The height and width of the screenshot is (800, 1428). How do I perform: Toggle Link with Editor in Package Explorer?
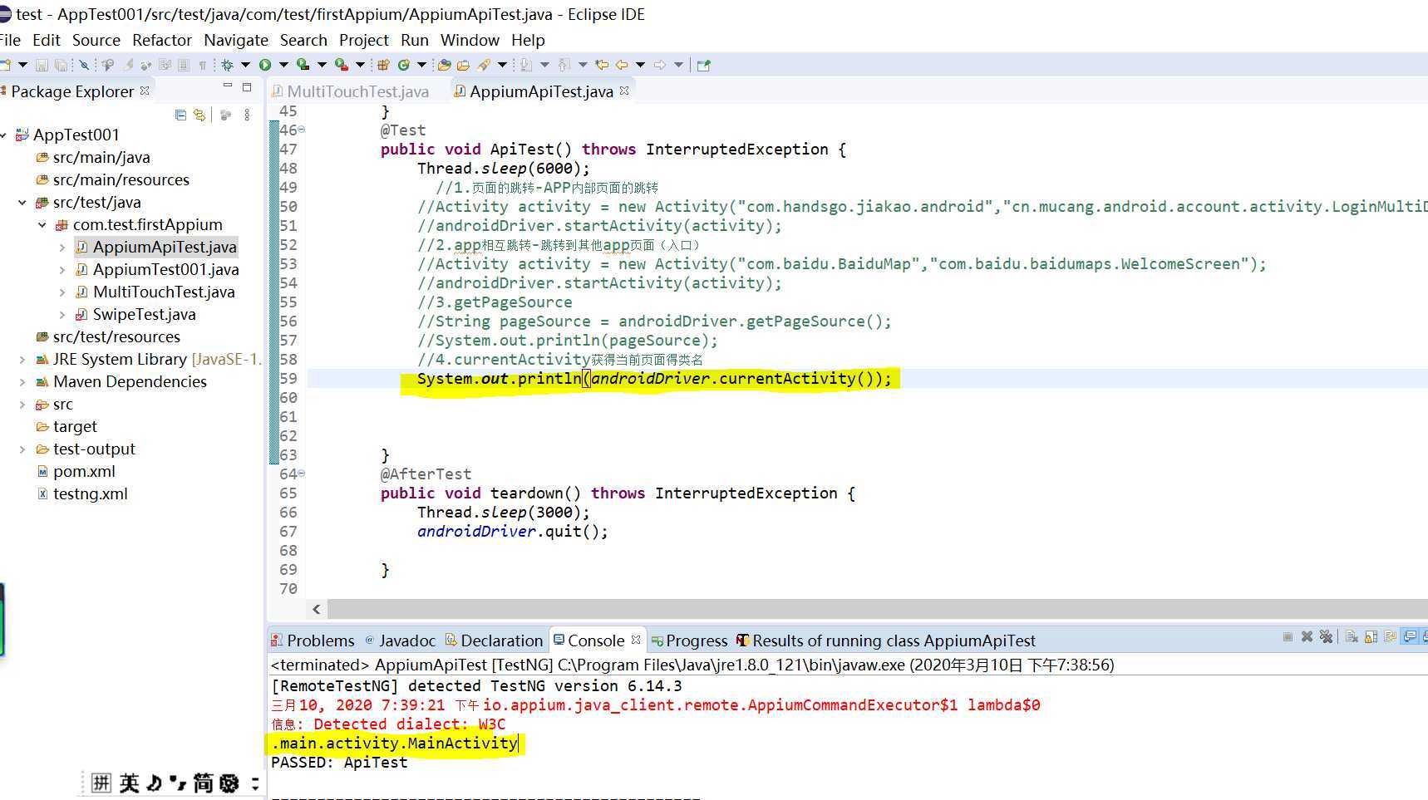[199, 115]
